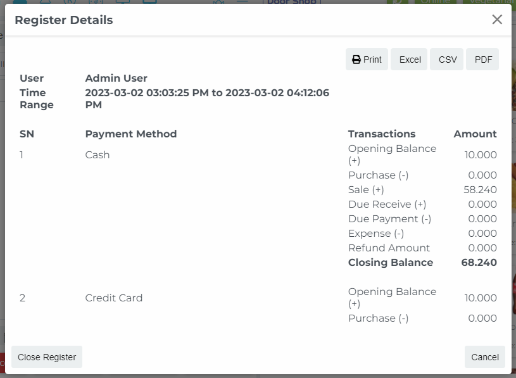
Task: Click the 58.240 sale amount
Action: 480,190
